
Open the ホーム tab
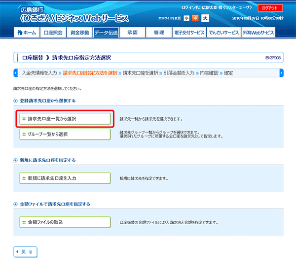[x=27, y=33]
